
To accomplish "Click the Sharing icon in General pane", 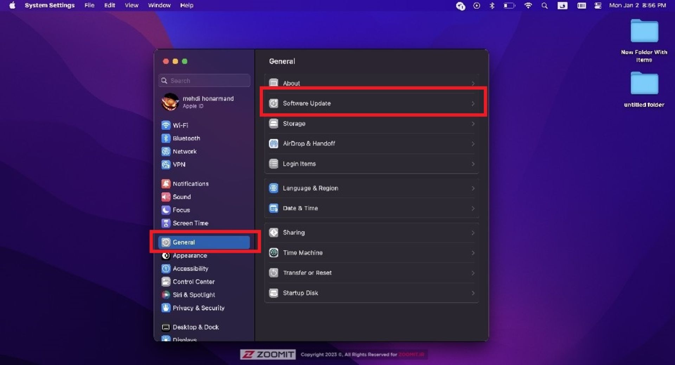I will coord(274,233).
